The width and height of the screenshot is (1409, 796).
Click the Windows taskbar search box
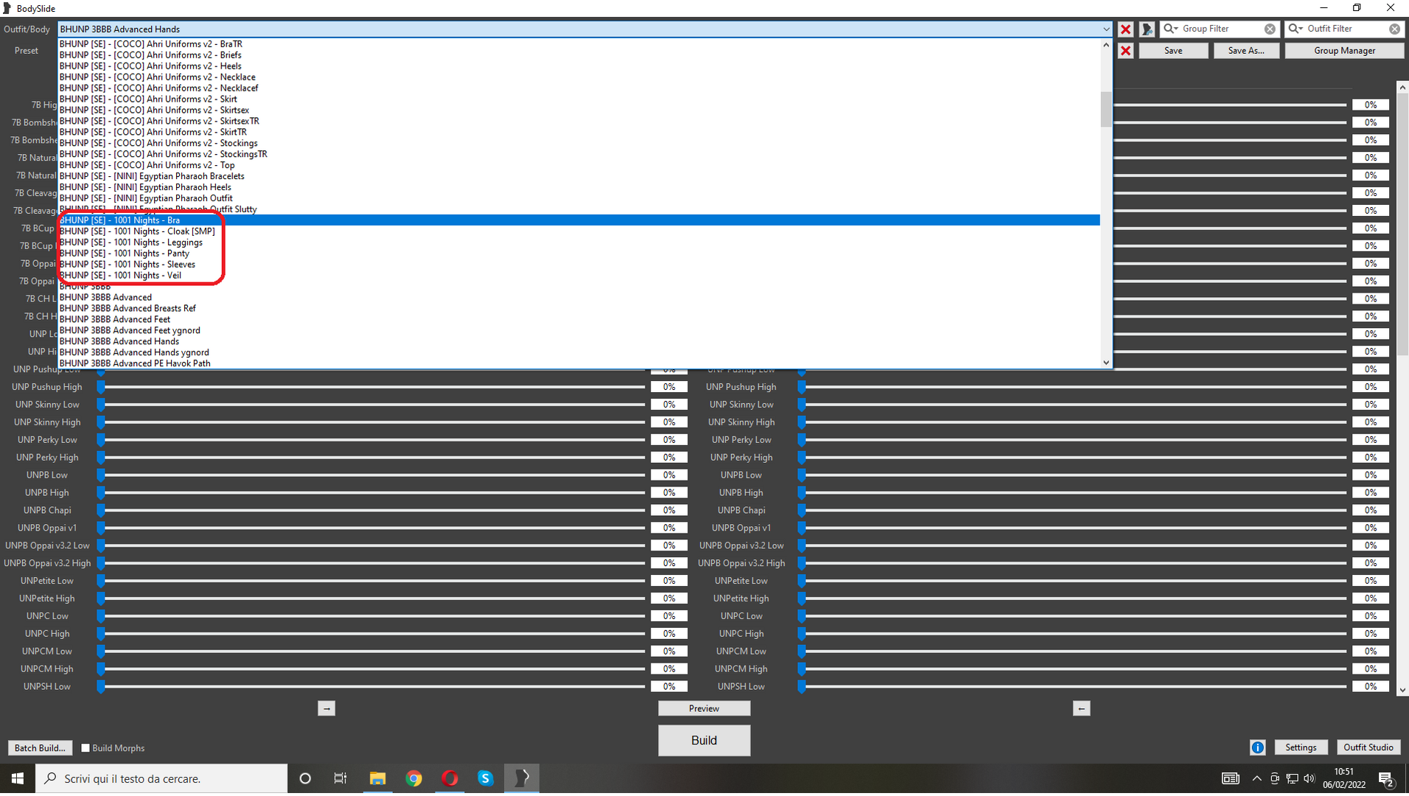point(161,778)
